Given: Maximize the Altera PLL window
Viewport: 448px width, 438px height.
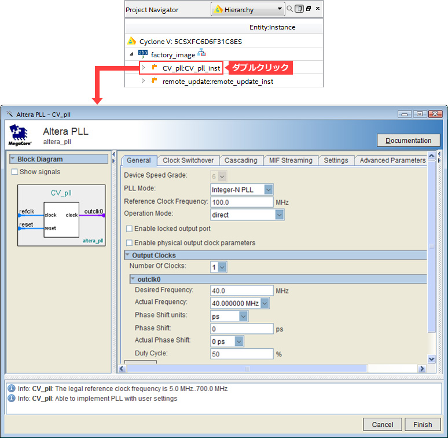Looking at the screenshot, I should [420, 114].
